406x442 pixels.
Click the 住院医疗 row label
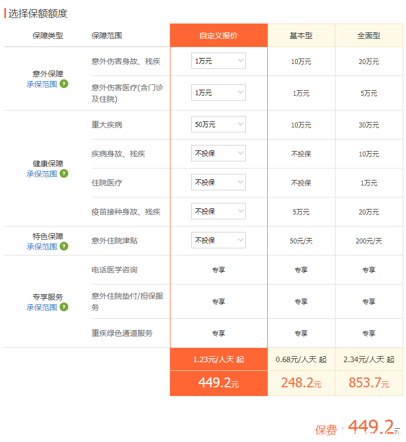click(107, 183)
